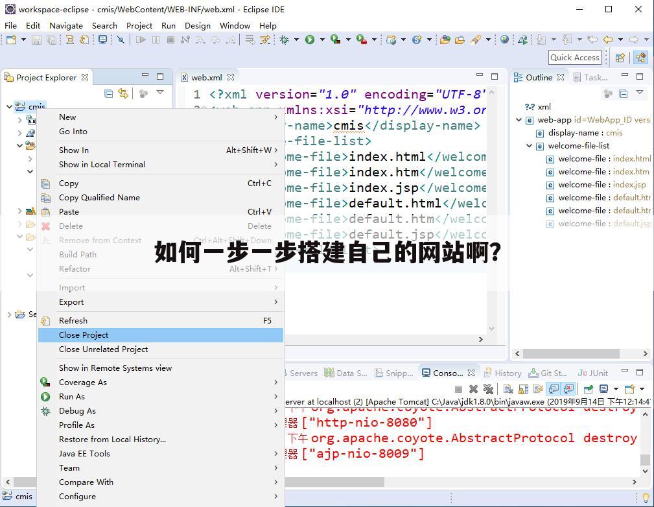Image resolution: width=654 pixels, height=507 pixels.
Task: Toggle Link with Editor in Project Explorer
Action: pyautogui.click(x=123, y=93)
